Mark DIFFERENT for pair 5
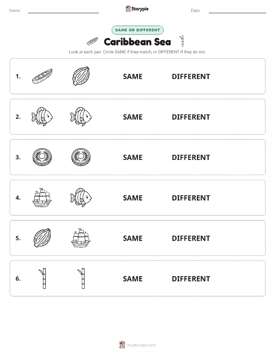 click(x=191, y=238)
